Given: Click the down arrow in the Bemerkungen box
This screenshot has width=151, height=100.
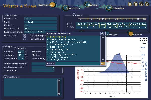Looking at the screenshot, I should (59, 94).
